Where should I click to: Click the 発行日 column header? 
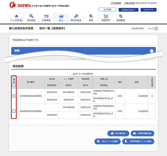85,85
